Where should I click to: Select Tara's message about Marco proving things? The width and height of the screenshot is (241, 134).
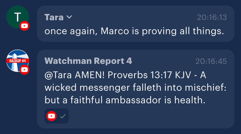pos(134,31)
